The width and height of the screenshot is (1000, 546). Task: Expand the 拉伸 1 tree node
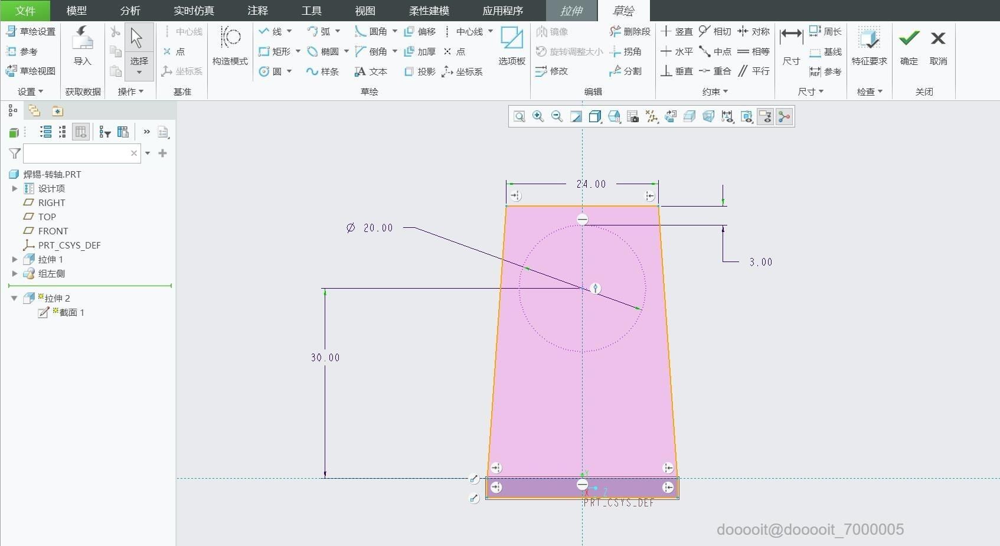(x=15, y=259)
